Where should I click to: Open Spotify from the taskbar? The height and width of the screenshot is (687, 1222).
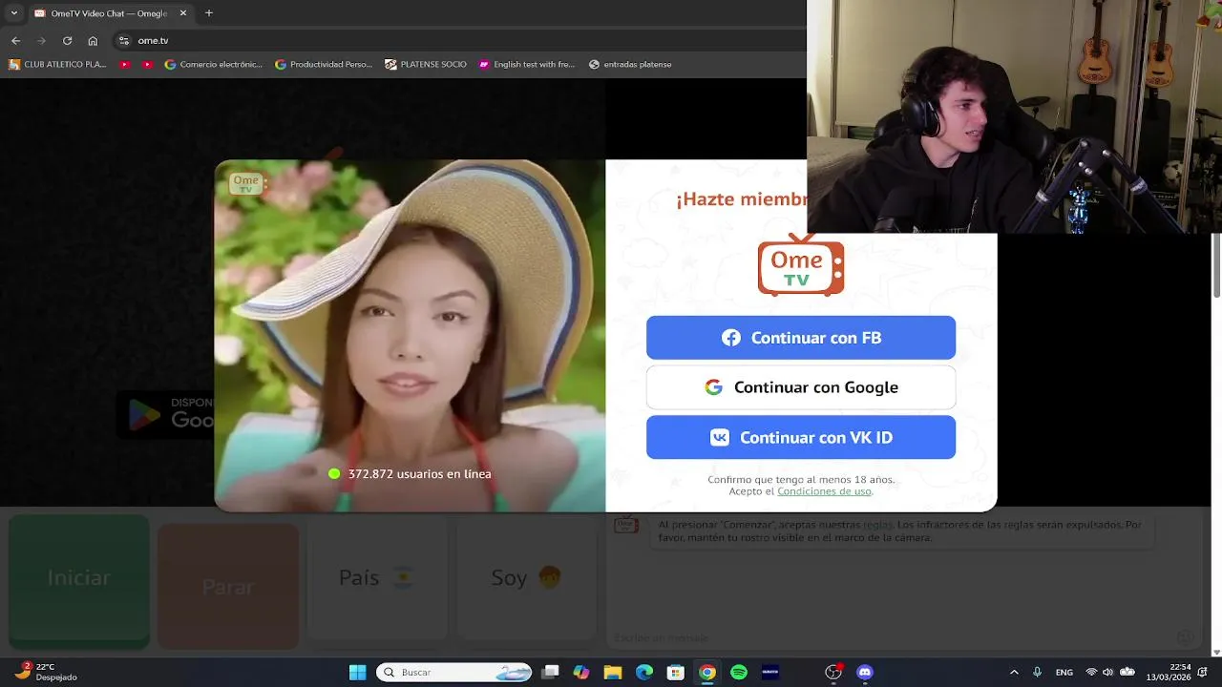click(739, 673)
